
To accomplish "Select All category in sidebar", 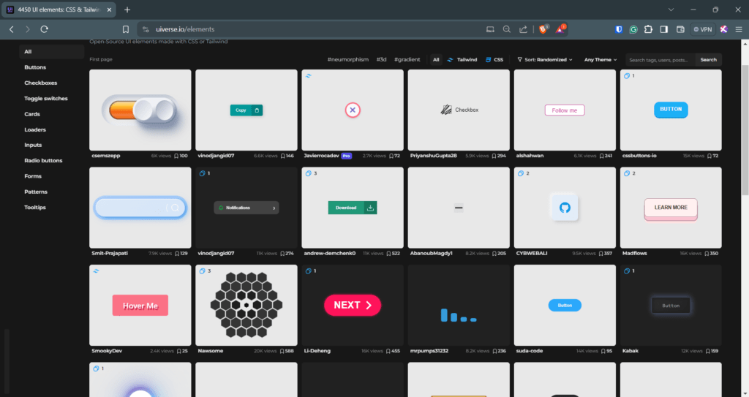I will pyautogui.click(x=52, y=52).
